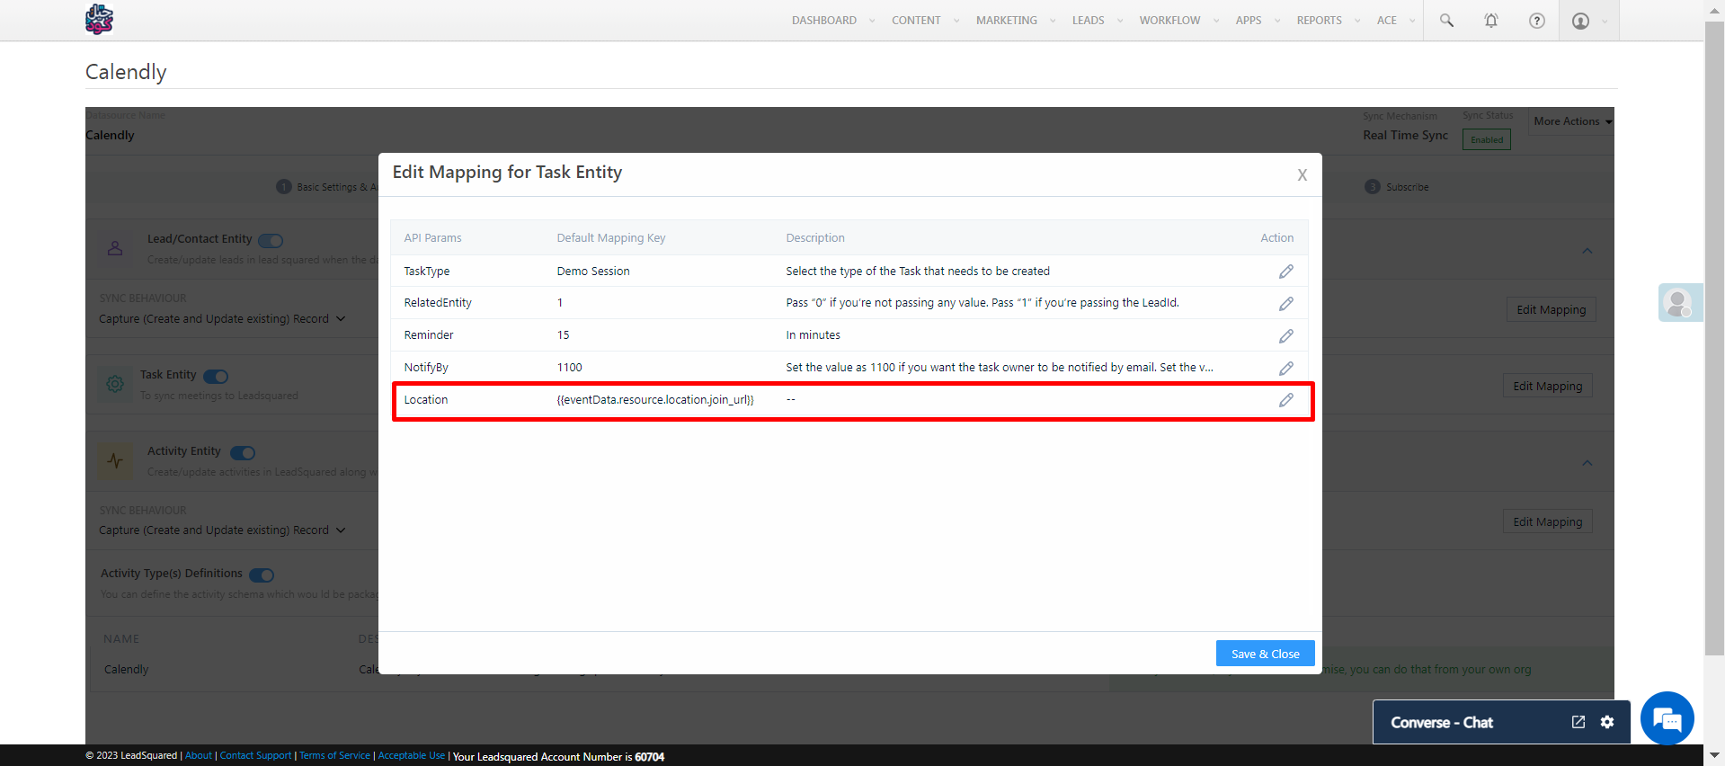Edit the NotifyBy mapping pencil
The height and width of the screenshot is (766, 1725).
pos(1286,369)
